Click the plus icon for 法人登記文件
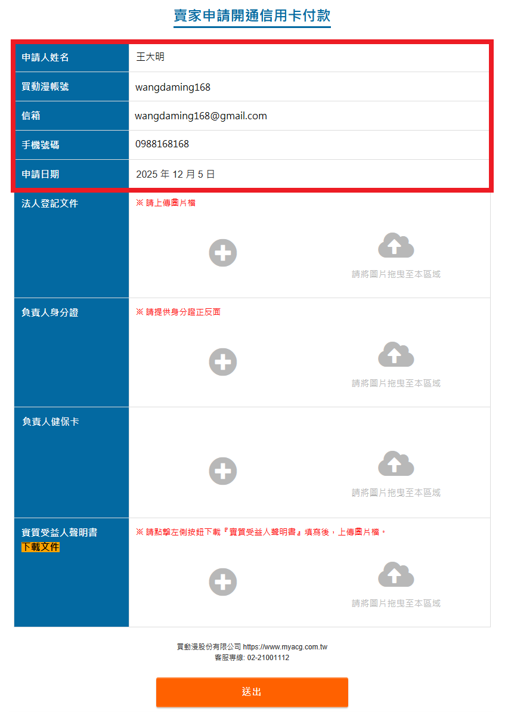Image resolution: width=508 pixels, height=712 pixels. click(x=223, y=253)
